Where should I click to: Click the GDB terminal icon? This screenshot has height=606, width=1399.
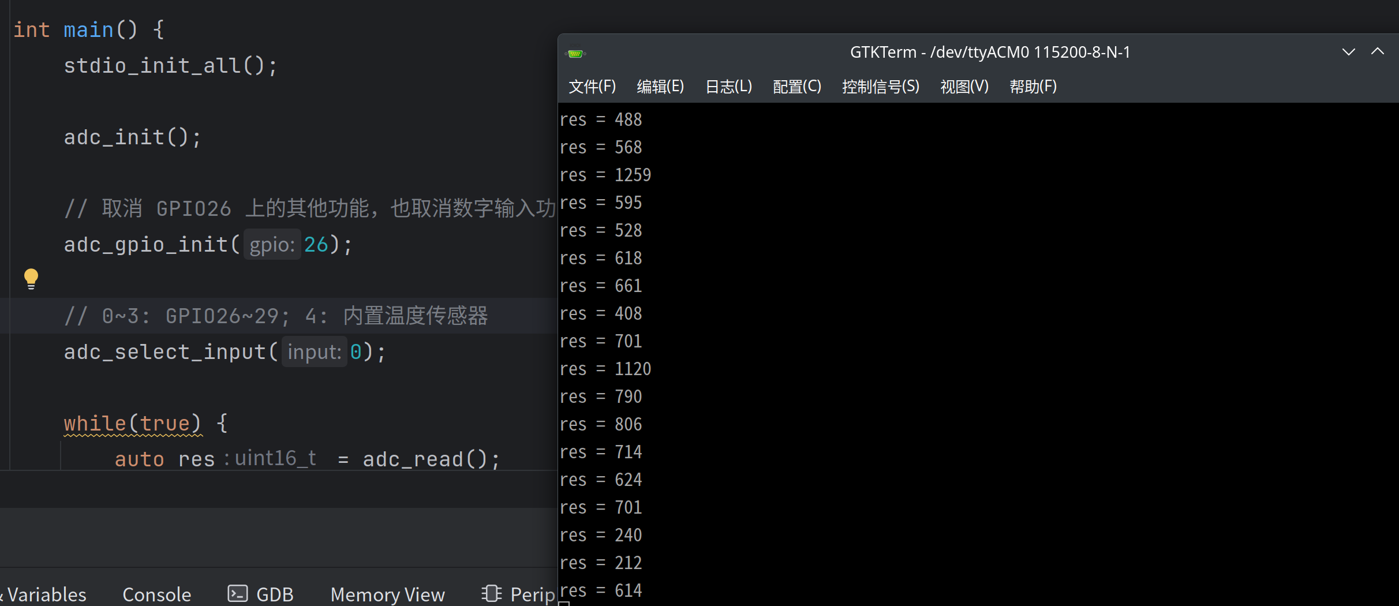[x=237, y=594]
